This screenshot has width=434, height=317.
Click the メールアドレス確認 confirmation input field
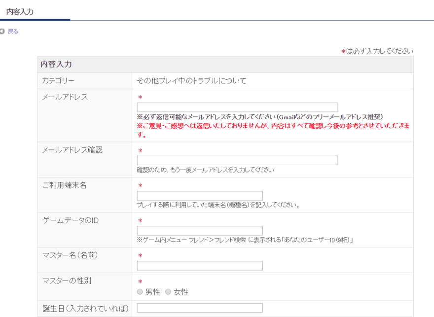[237, 160]
